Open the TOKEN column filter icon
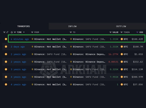This screenshot has width=146, height=108. (121, 32)
